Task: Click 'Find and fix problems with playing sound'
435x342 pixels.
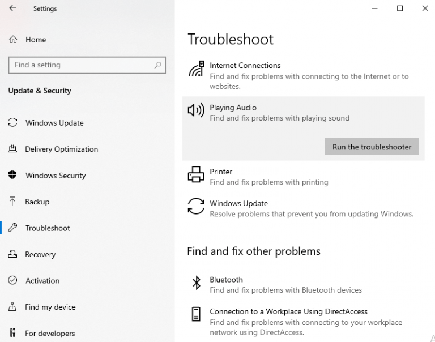Action: (279, 118)
